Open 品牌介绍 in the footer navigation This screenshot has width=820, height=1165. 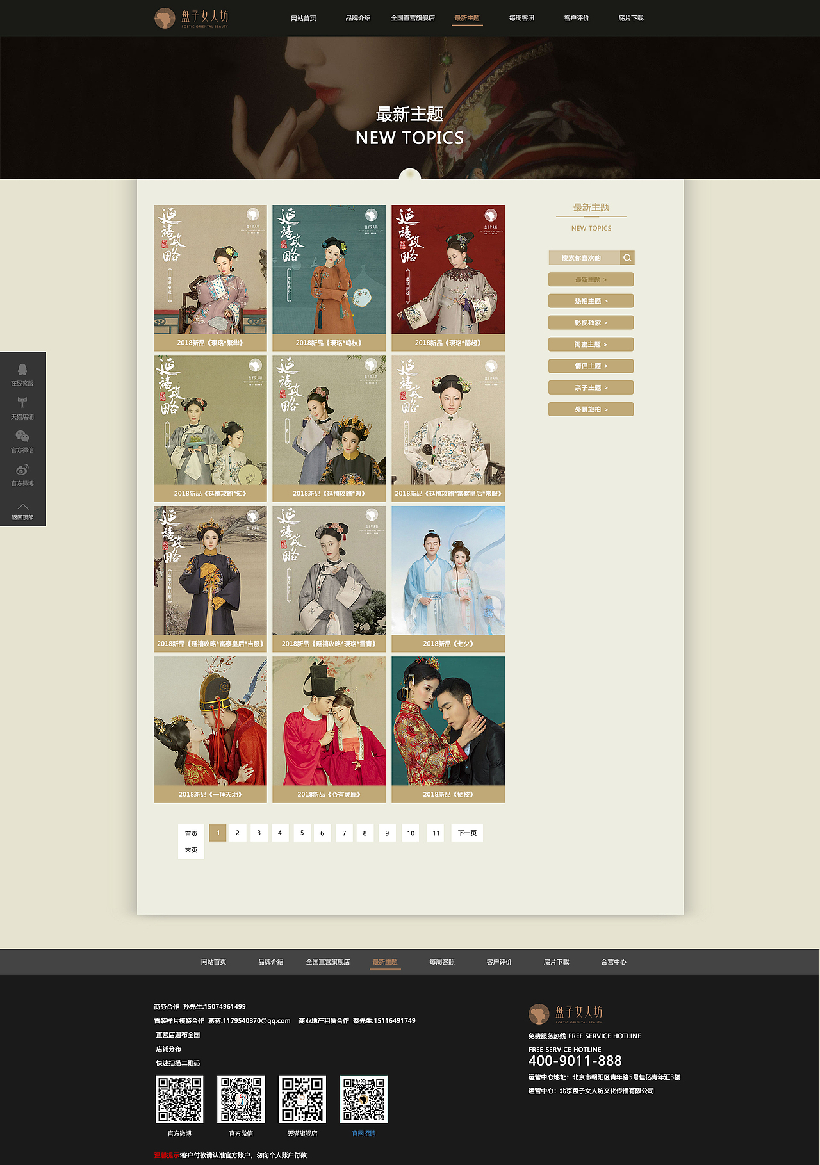[x=270, y=962]
